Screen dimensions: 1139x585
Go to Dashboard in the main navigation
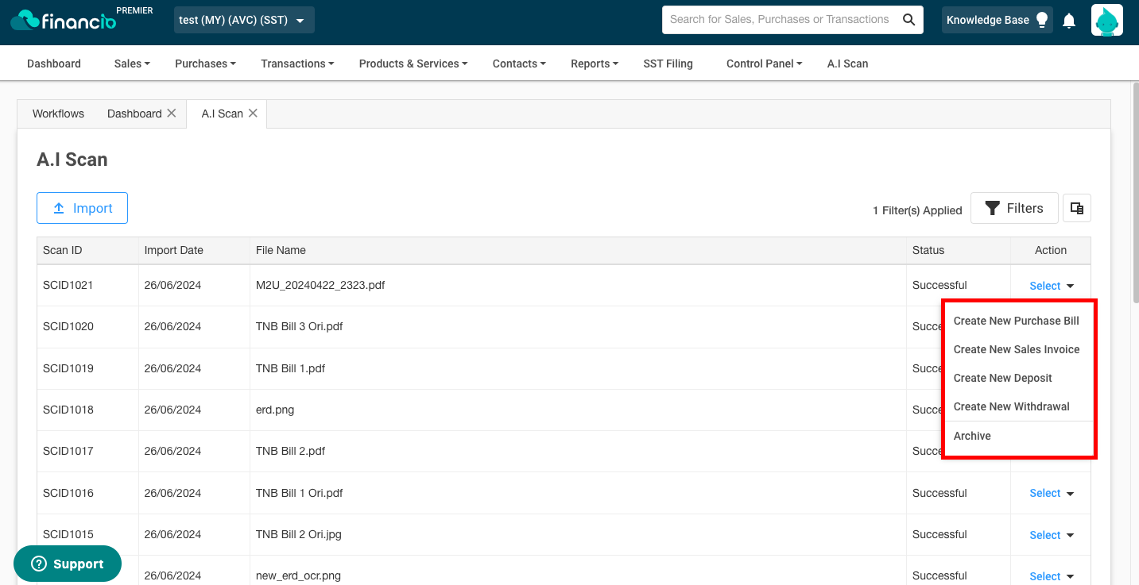point(54,64)
